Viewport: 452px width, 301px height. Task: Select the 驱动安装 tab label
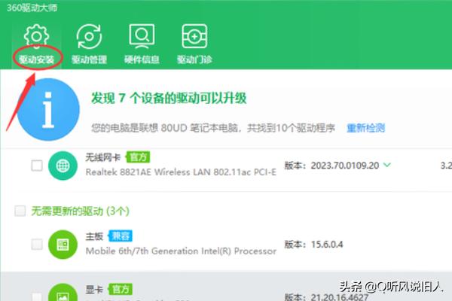coord(37,59)
